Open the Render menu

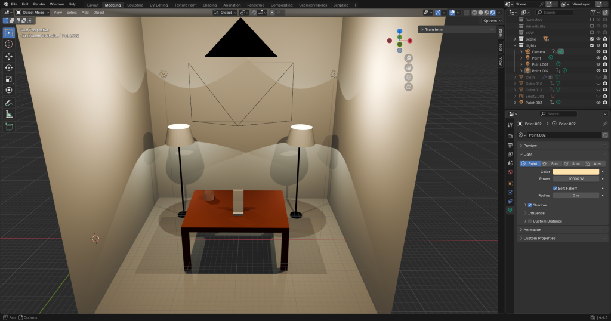pyautogui.click(x=39, y=4)
